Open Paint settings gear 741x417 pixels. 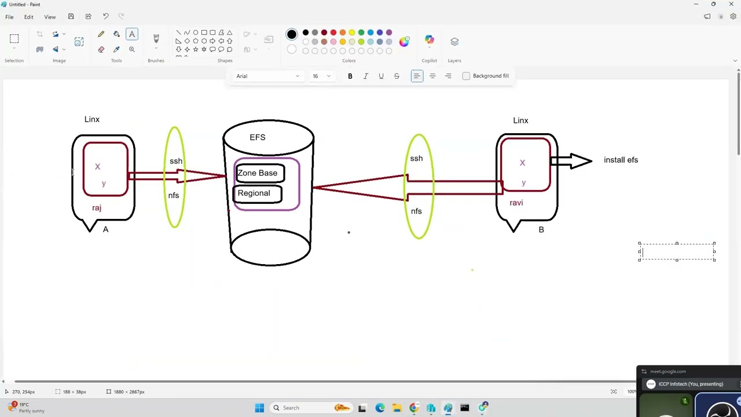733,17
